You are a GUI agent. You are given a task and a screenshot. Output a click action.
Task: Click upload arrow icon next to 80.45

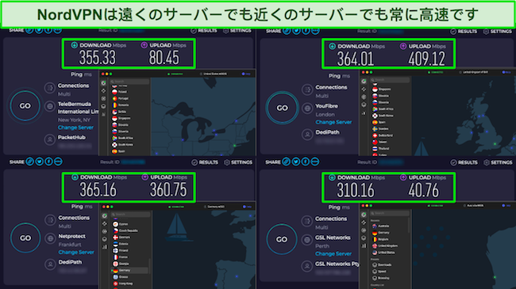[x=144, y=45]
